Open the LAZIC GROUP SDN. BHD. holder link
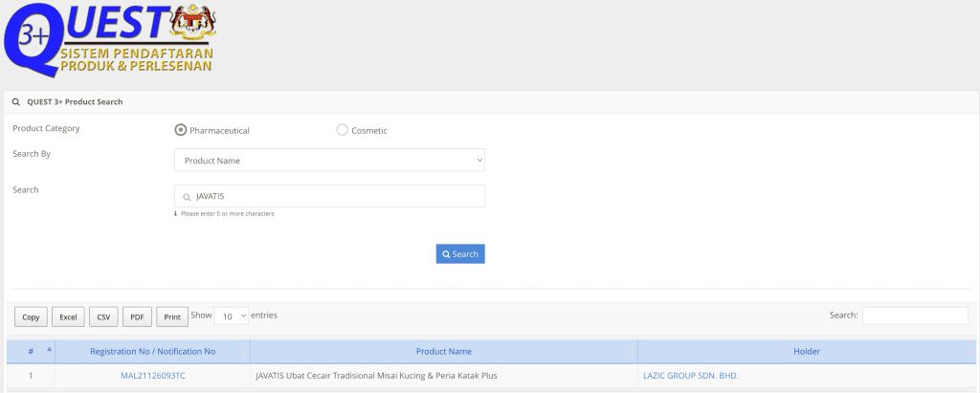Screen dimensions: 980x393 pos(690,376)
